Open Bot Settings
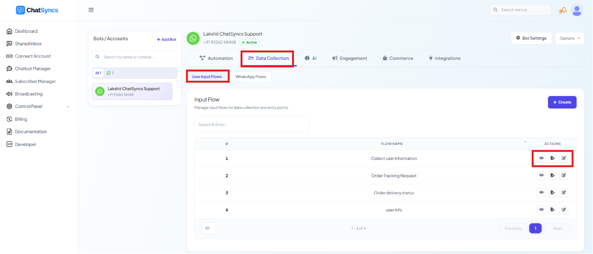593x254 pixels. [x=531, y=38]
